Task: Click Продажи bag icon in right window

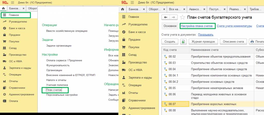Action: (124, 40)
